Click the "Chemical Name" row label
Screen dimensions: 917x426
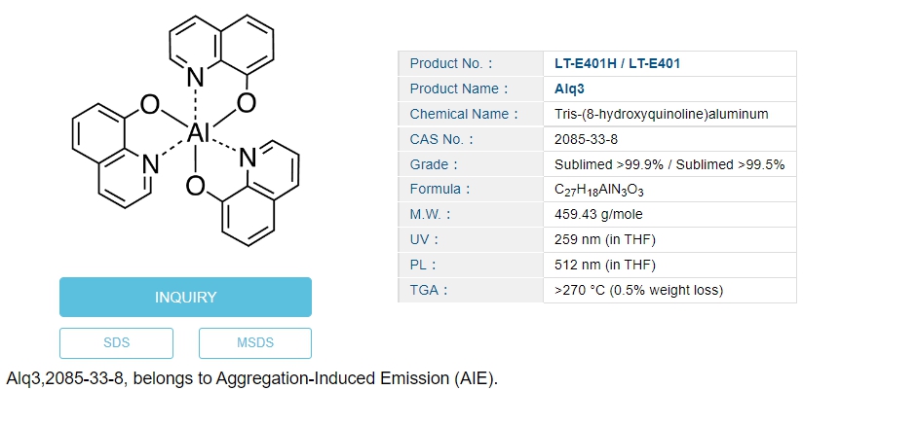click(463, 115)
